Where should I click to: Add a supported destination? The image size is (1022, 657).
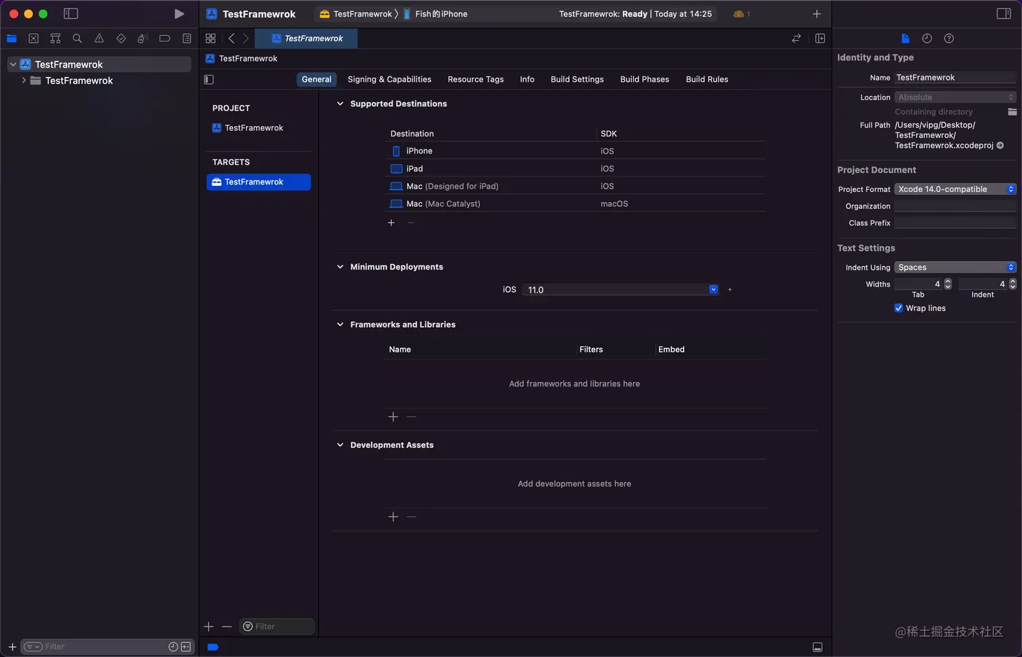click(391, 222)
